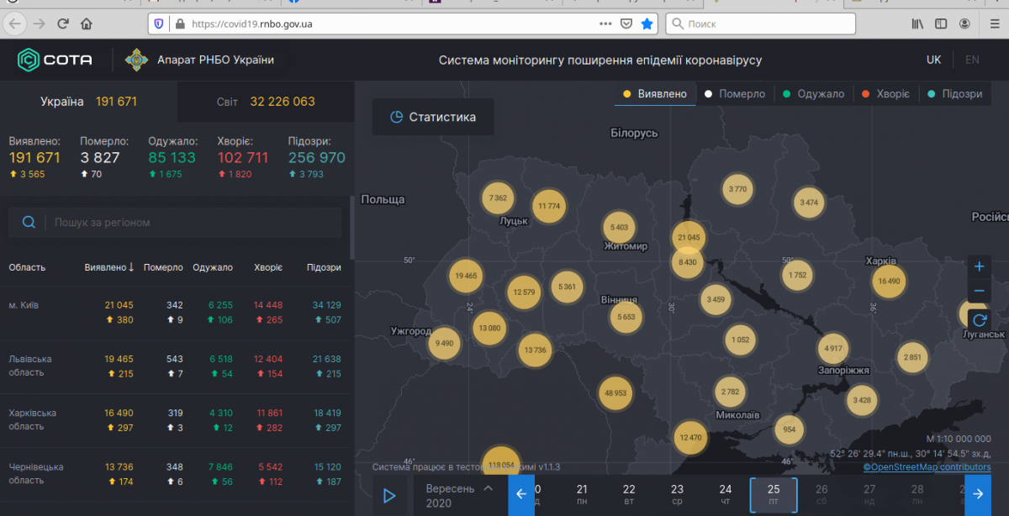Select 23 ср on the timeline

tap(678, 495)
